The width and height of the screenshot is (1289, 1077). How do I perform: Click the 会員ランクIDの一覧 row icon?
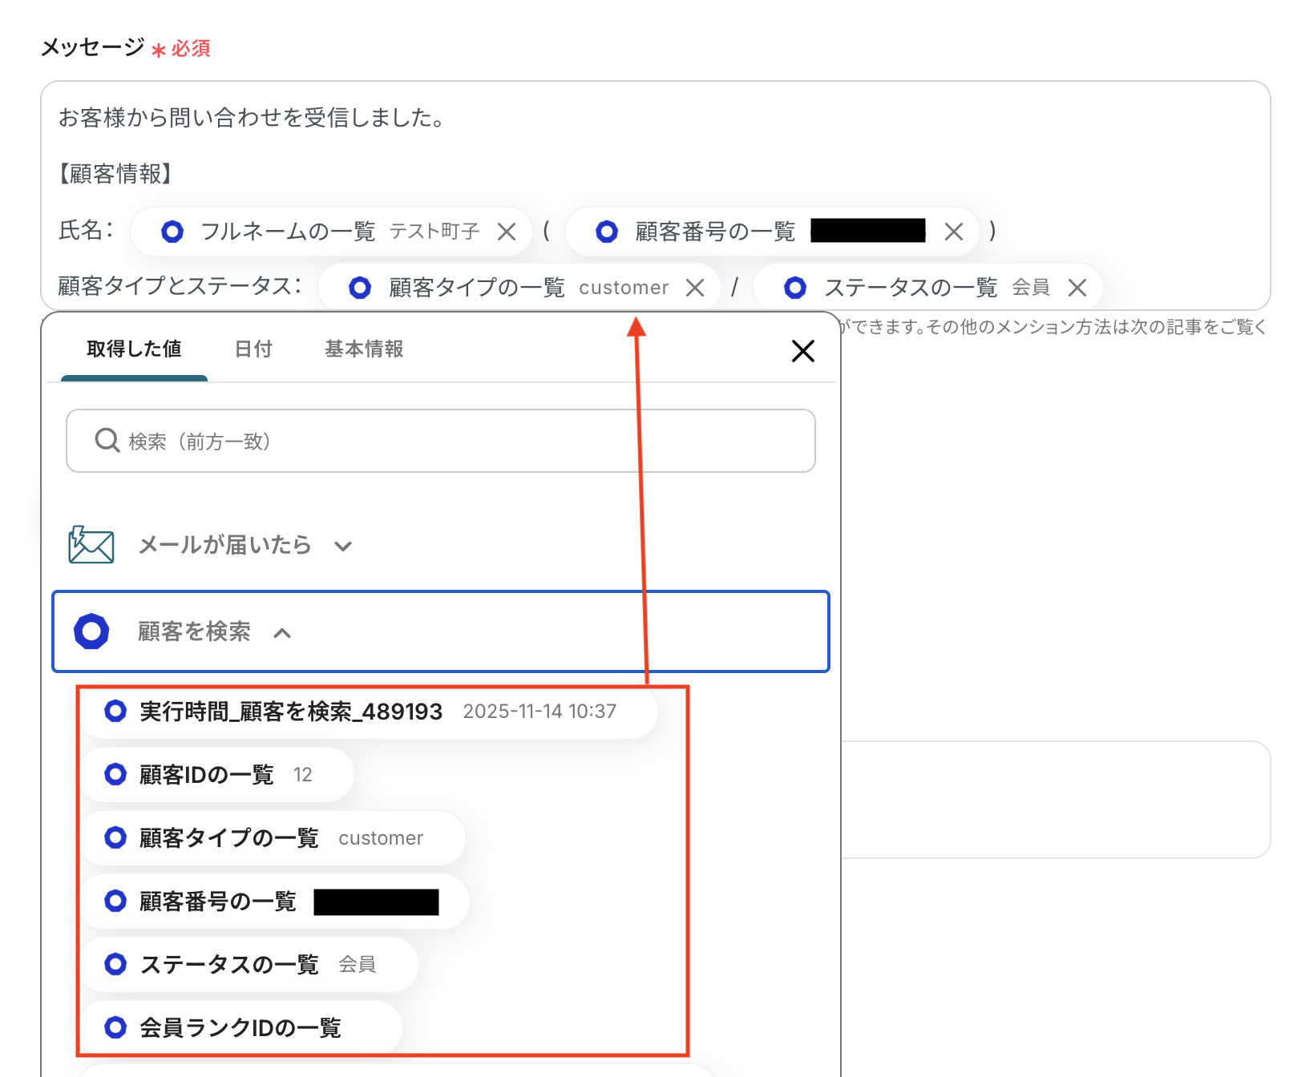pyautogui.click(x=115, y=1028)
